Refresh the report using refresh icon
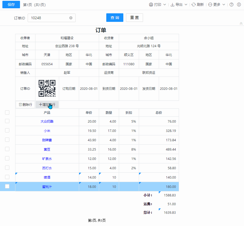 194,5
